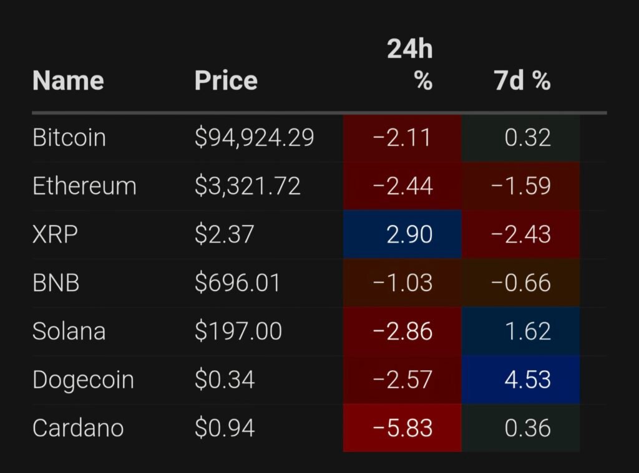Viewport: 639px width, 473px height.
Task: Select the 7d % column header
Action: (x=523, y=81)
